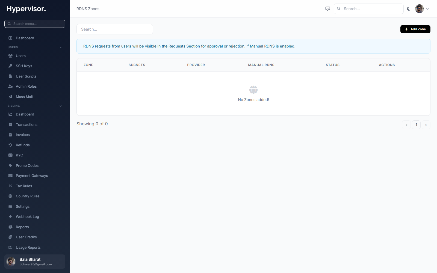Click the sidebar Dashboard grid icon
This screenshot has height=273, width=437.
pyautogui.click(x=10, y=38)
